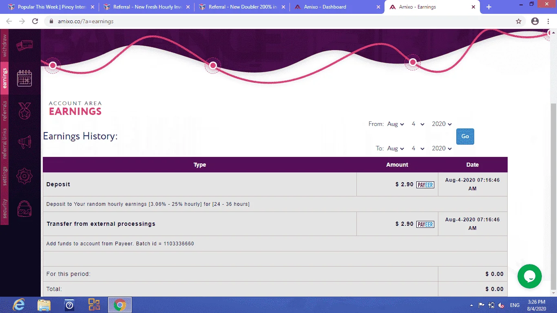Open the To year dropdown

[x=442, y=148]
